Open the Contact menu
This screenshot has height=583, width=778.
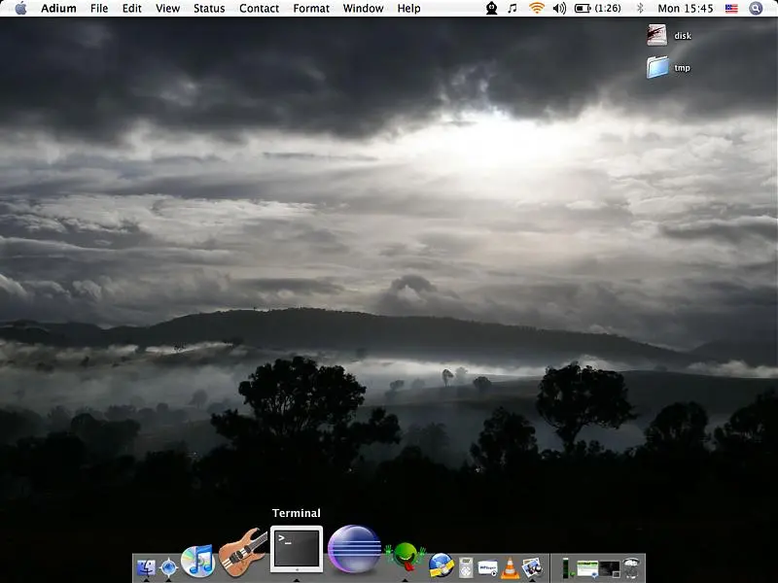point(259,8)
